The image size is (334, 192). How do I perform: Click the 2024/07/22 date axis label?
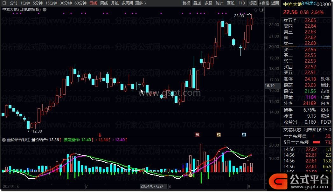(x=154, y=186)
